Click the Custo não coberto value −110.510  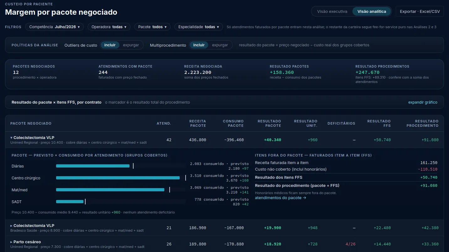(x=427, y=169)
